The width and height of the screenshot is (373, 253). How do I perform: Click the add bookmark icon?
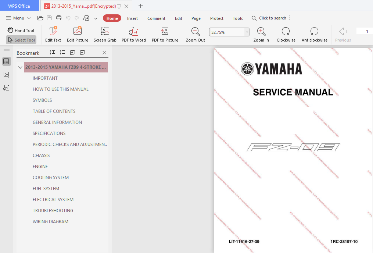(72, 53)
